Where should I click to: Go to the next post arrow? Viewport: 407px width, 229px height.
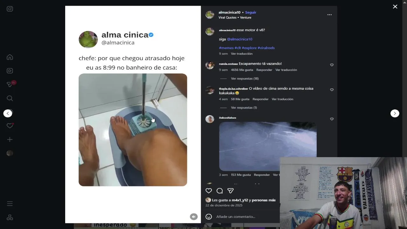coord(395,113)
